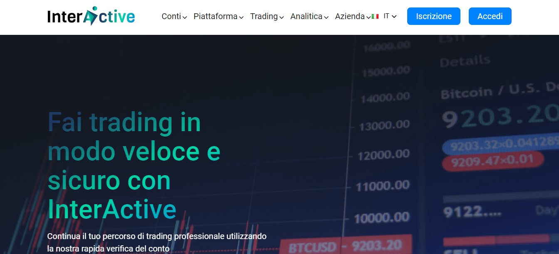Click the IT language label
The image size is (559, 254).
[386, 16]
